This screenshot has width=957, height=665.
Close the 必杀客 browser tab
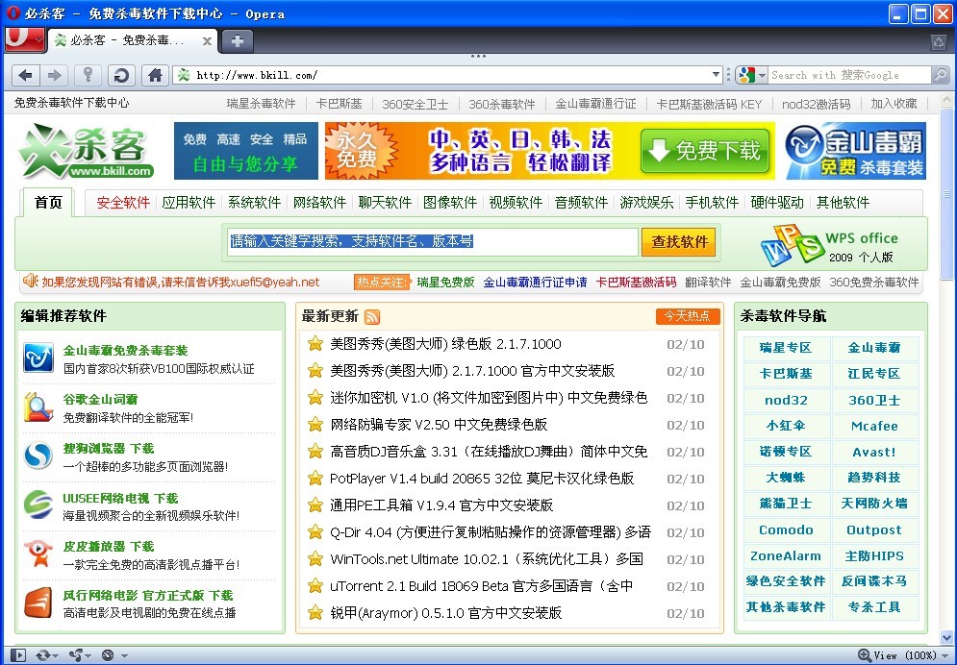pyautogui.click(x=207, y=40)
